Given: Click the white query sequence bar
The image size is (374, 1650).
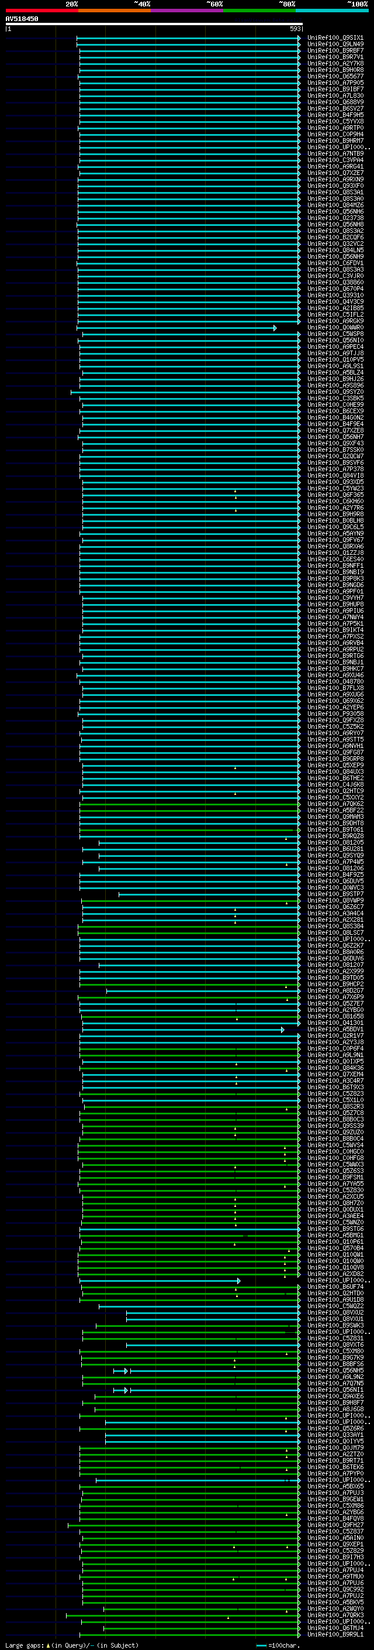Looking at the screenshot, I should [x=154, y=23].
